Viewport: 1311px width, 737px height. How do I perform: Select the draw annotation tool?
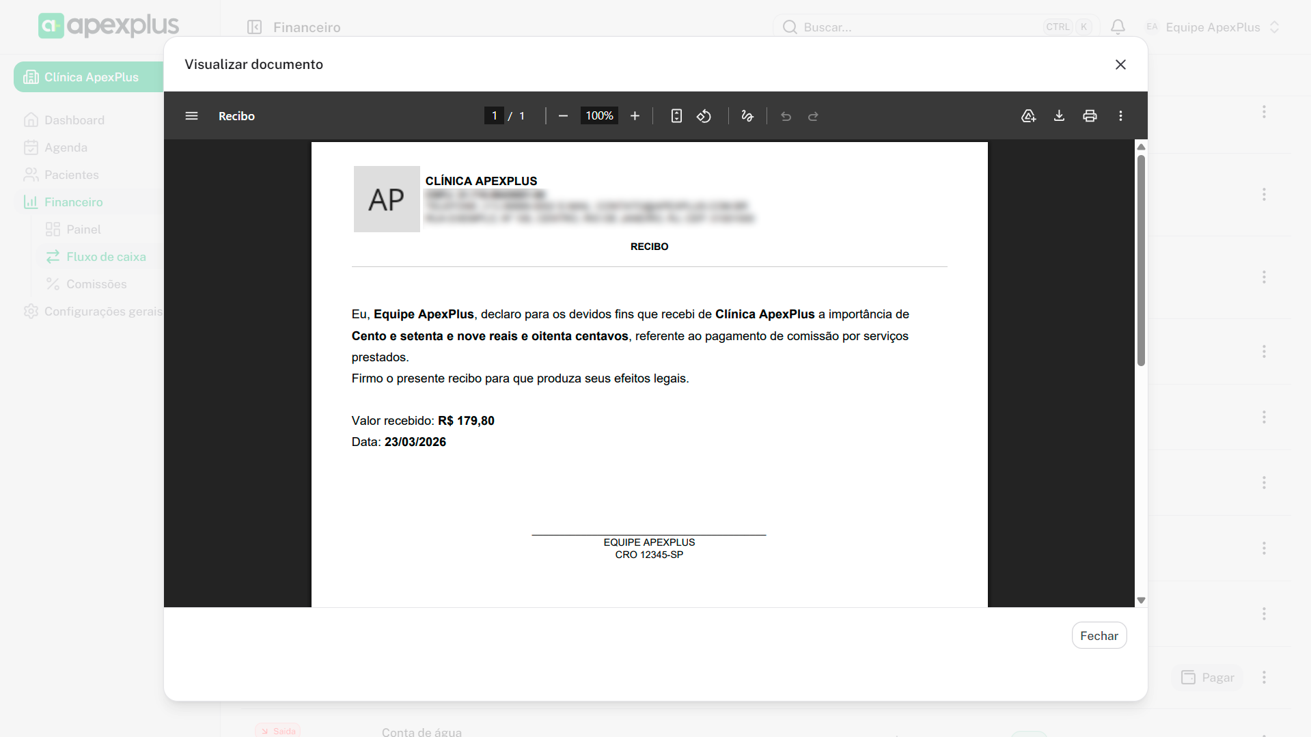tap(747, 116)
